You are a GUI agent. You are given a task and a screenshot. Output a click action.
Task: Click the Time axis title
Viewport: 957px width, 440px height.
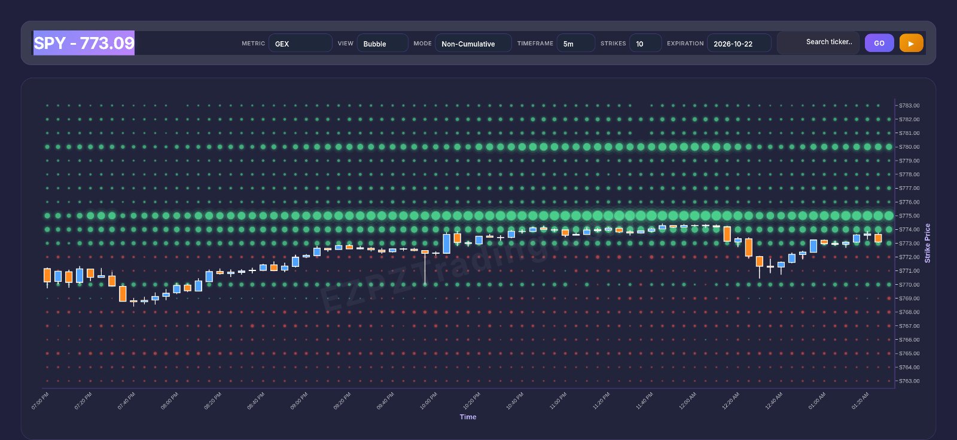468,417
